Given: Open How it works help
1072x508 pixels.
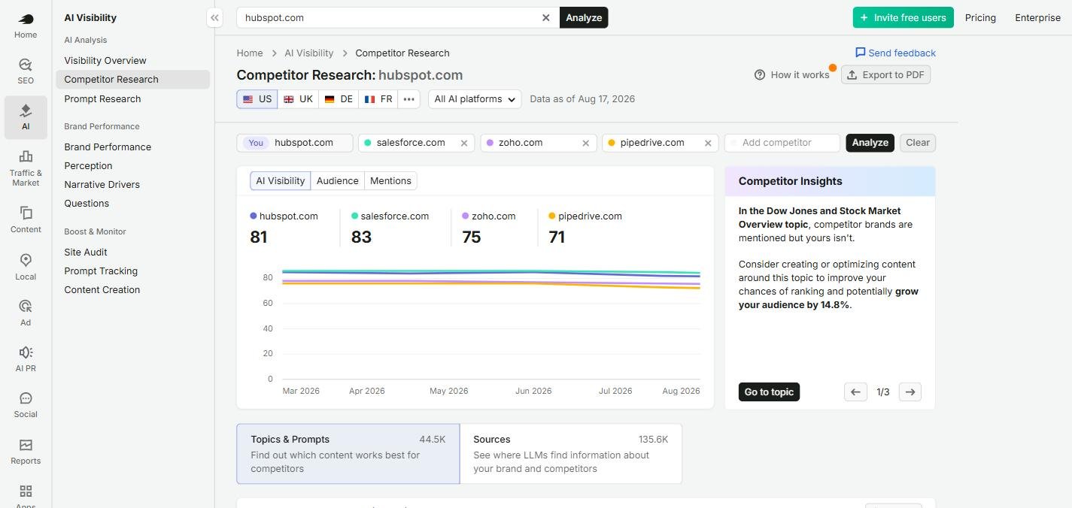Looking at the screenshot, I should tap(791, 74).
